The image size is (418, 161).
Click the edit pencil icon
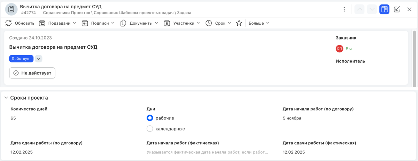pos(397,9)
